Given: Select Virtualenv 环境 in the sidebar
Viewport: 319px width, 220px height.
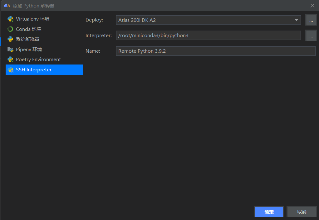Looking at the screenshot, I should pyautogui.click(x=32, y=19).
